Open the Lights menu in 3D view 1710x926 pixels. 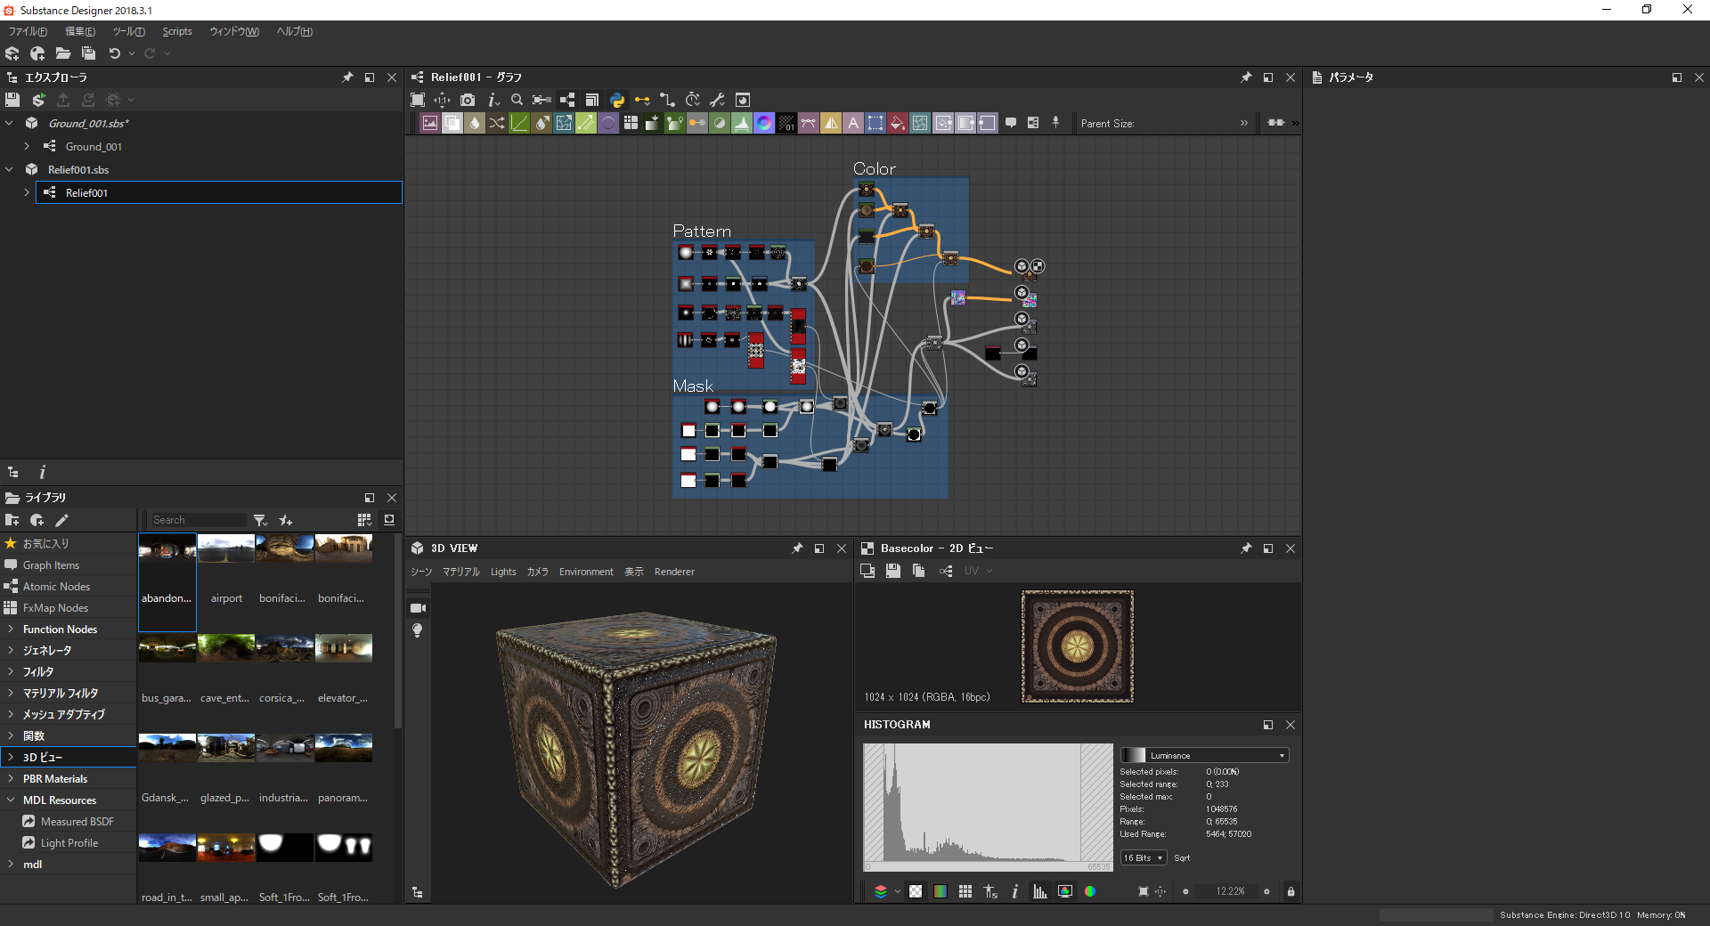[503, 572]
